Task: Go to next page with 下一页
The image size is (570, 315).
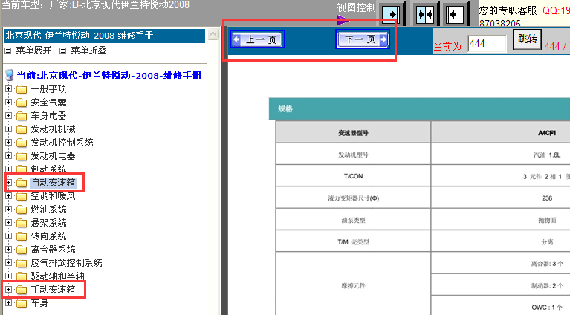Action: tap(363, 39)
